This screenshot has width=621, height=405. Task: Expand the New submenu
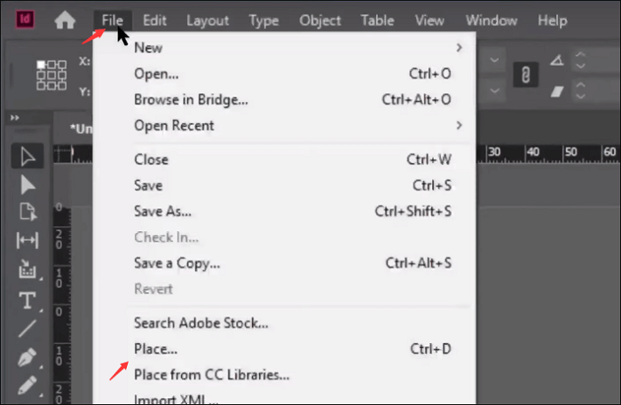click(x=459, y=47)
